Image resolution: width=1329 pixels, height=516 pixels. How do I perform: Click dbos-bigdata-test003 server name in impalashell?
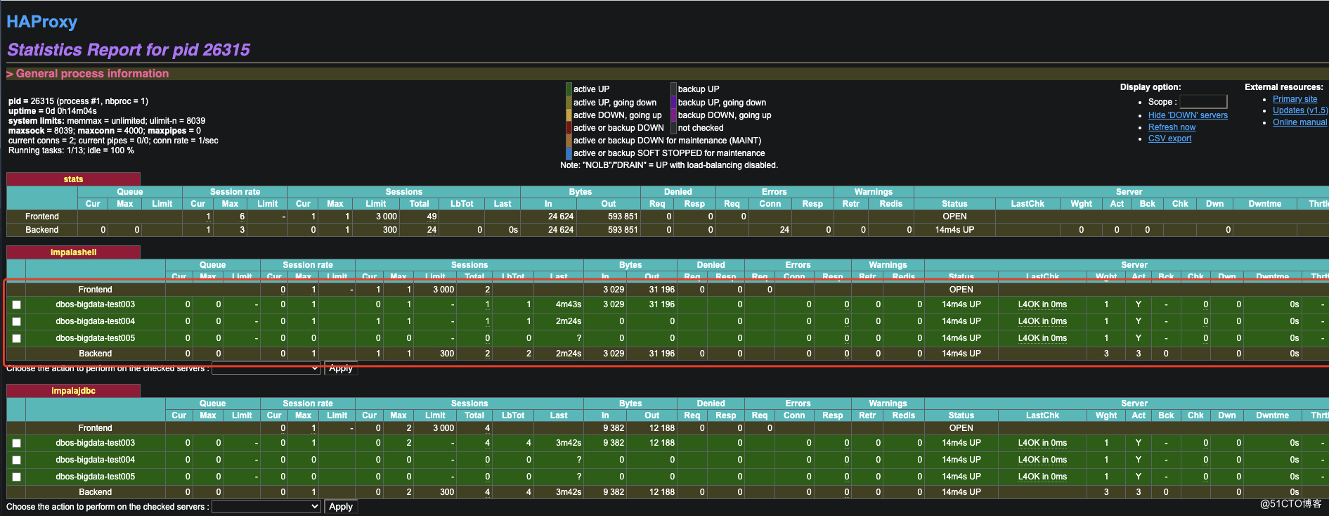point(96,304)
